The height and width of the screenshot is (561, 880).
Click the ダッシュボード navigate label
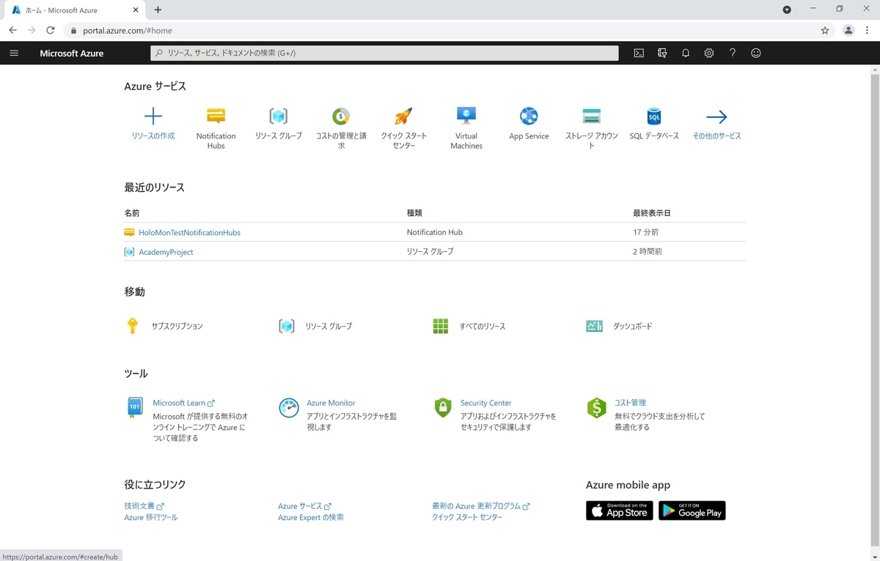[x=632, y=326]
